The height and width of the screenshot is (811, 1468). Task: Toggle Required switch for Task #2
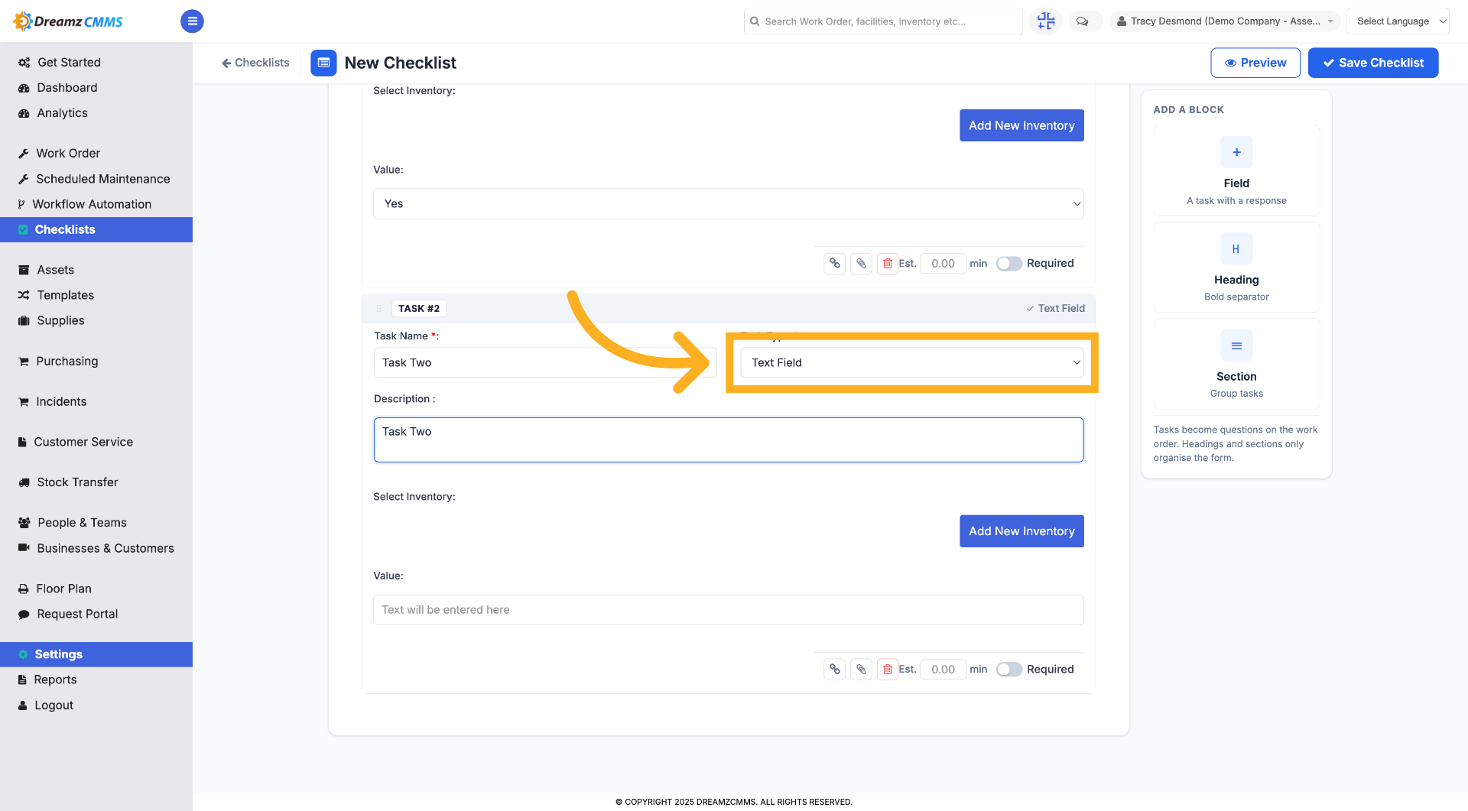pos(1009,670)
